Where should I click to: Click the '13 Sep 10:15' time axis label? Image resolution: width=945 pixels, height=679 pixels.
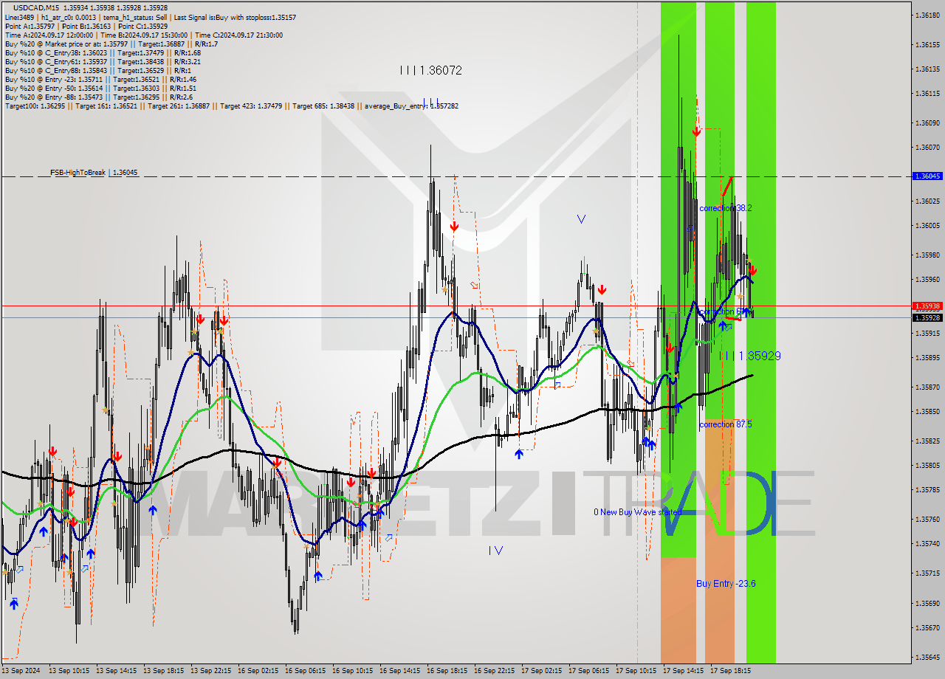(x=69, y=671)
